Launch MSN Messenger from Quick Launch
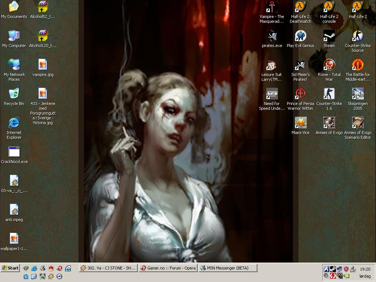This screenshot has width=376, height=282. 43,268
